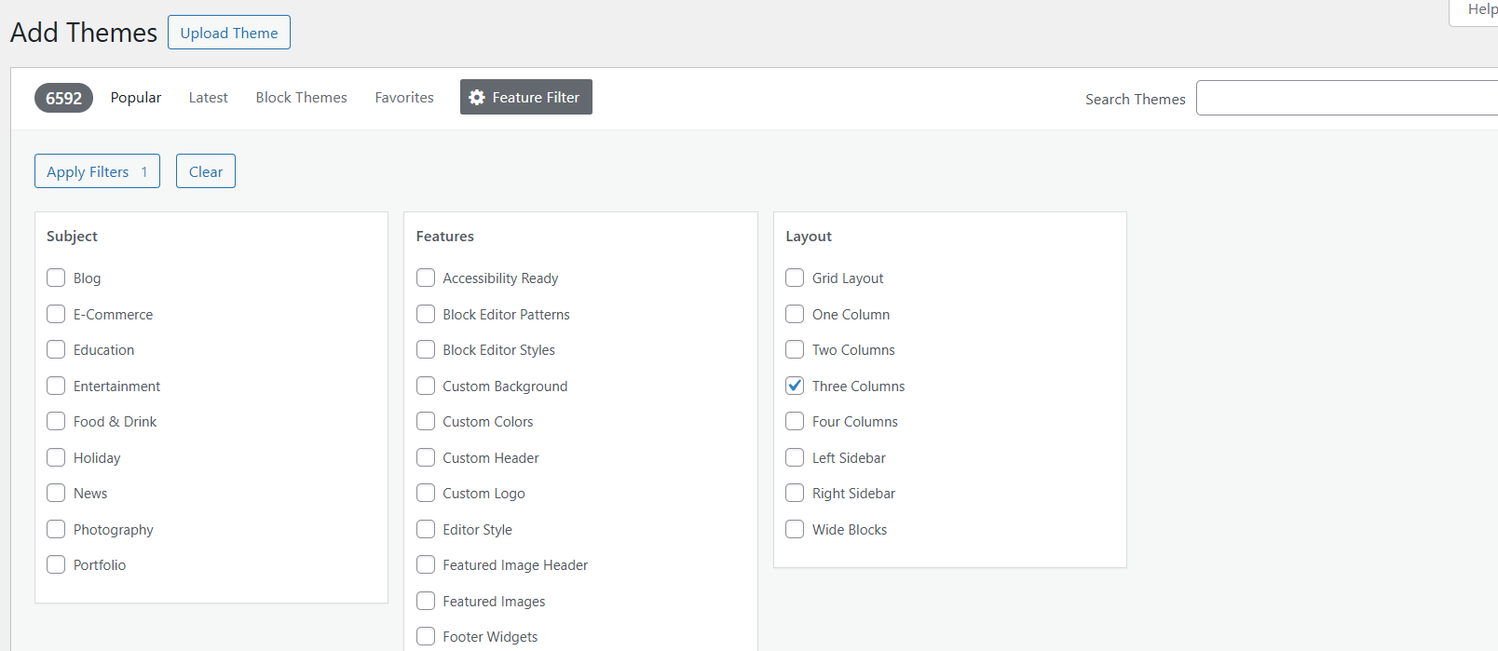
Task: Check the Food & Drink checkbox
Action: click(x=56, y=421)
